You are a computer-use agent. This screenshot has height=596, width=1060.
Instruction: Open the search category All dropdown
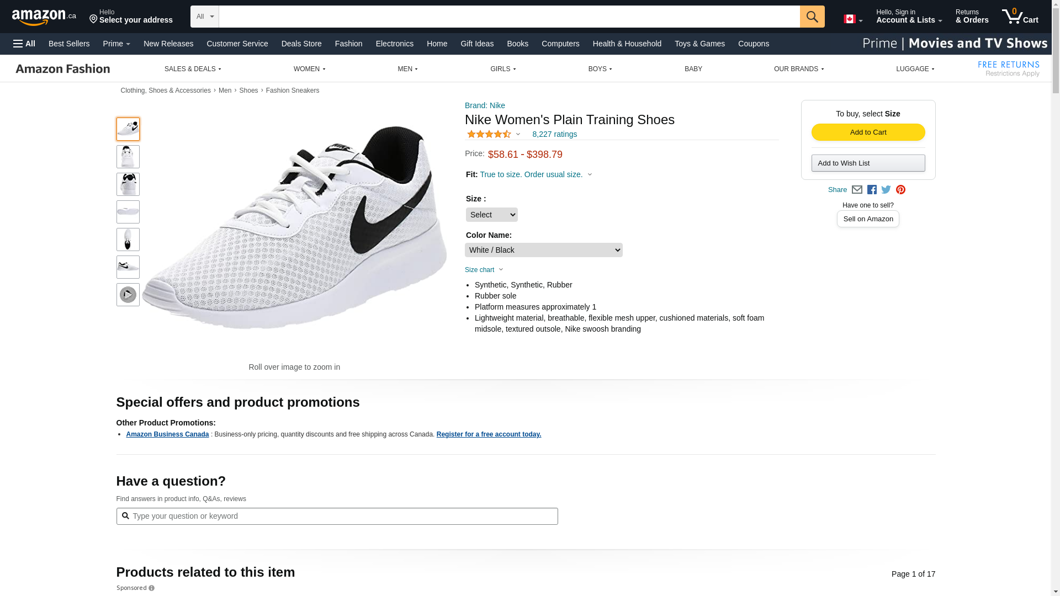pyautogui.click(x=205, y=17)
